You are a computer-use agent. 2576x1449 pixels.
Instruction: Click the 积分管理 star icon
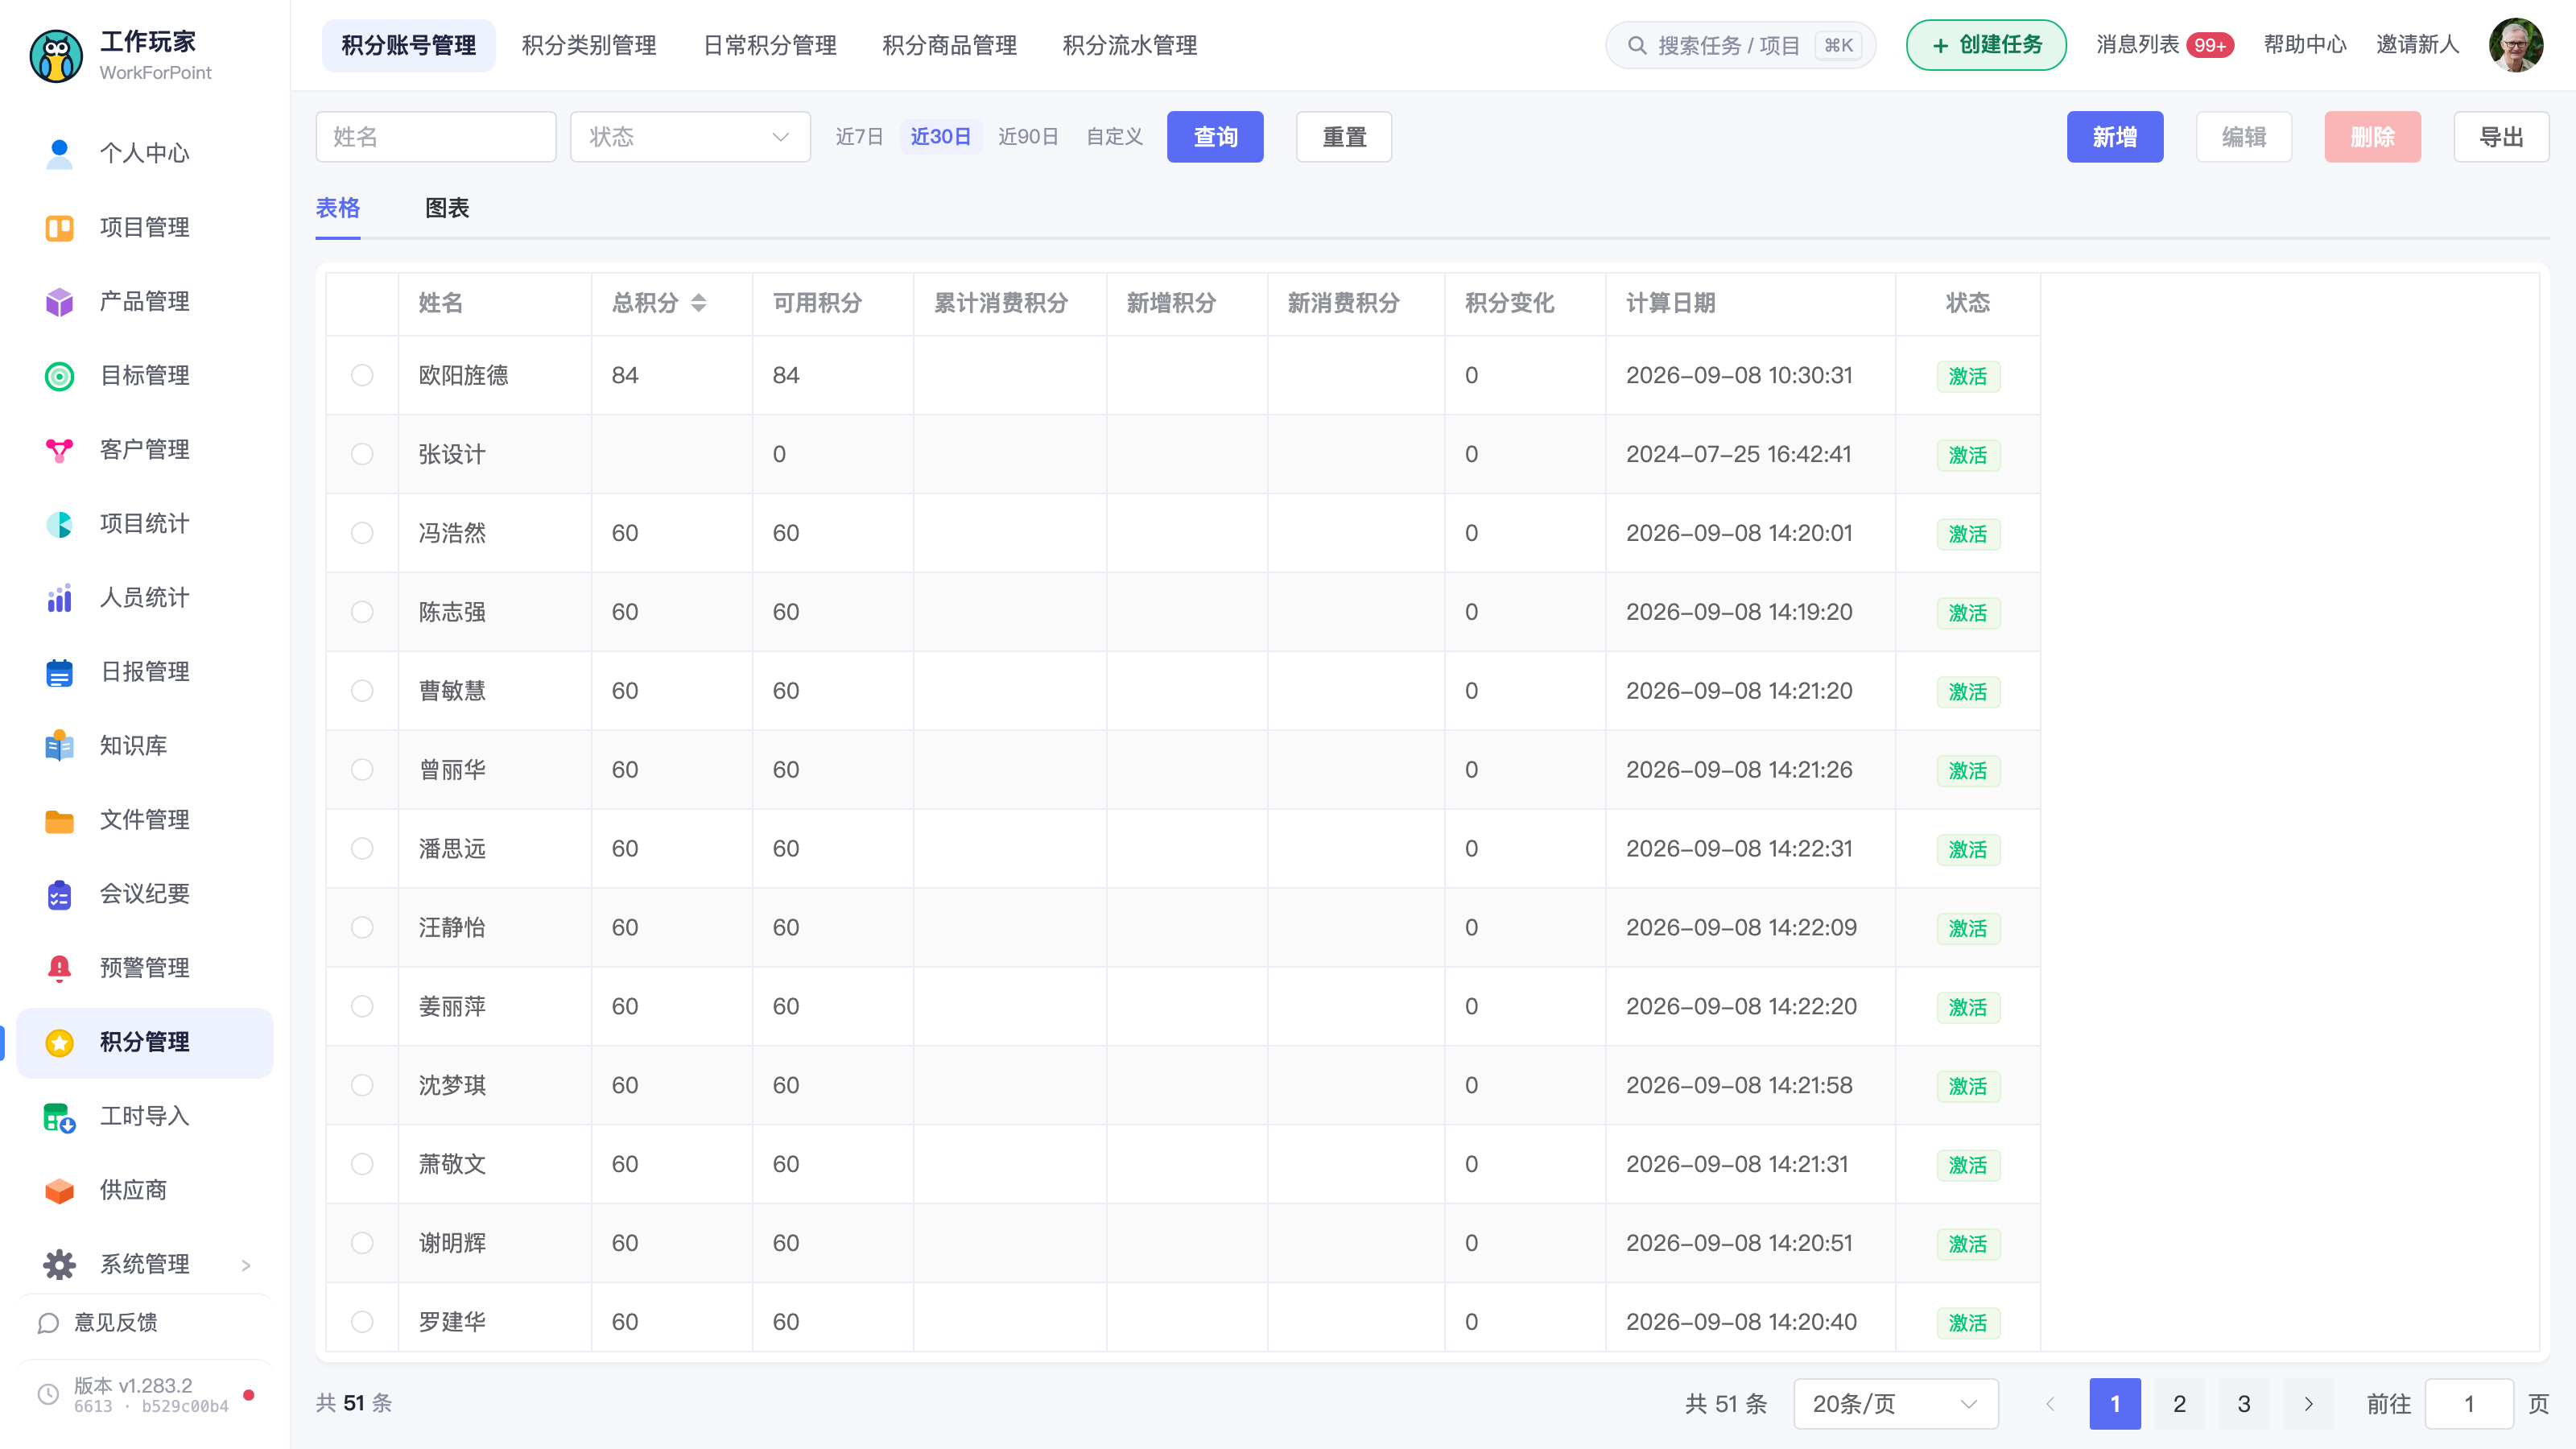click(59, 1042)
